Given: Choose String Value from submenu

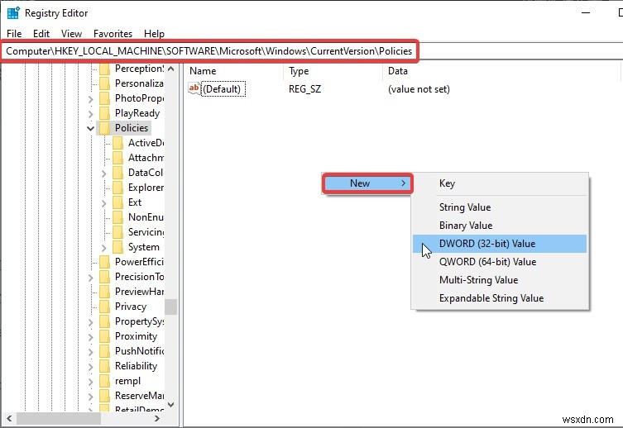Looking at the screenshot, I should (500, 207).
